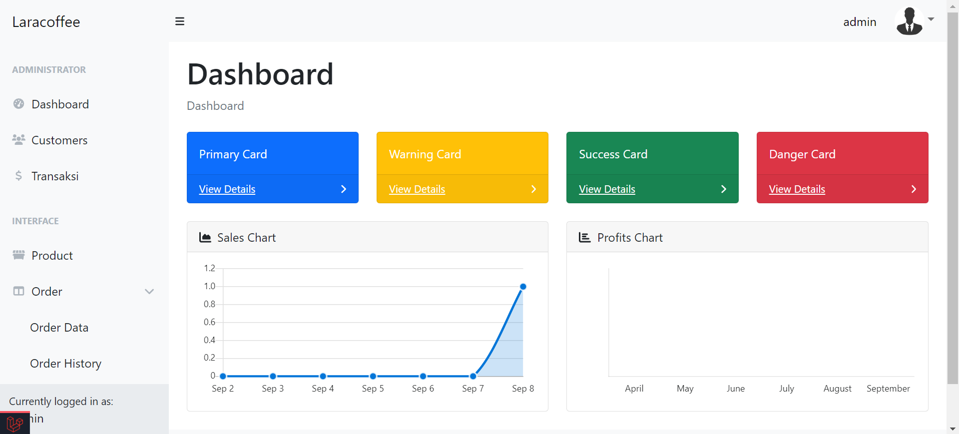Click the Sep 8 data point on Sales Chart
The height and width of the screenshot is (434, 959).
[x=523, y=287]
